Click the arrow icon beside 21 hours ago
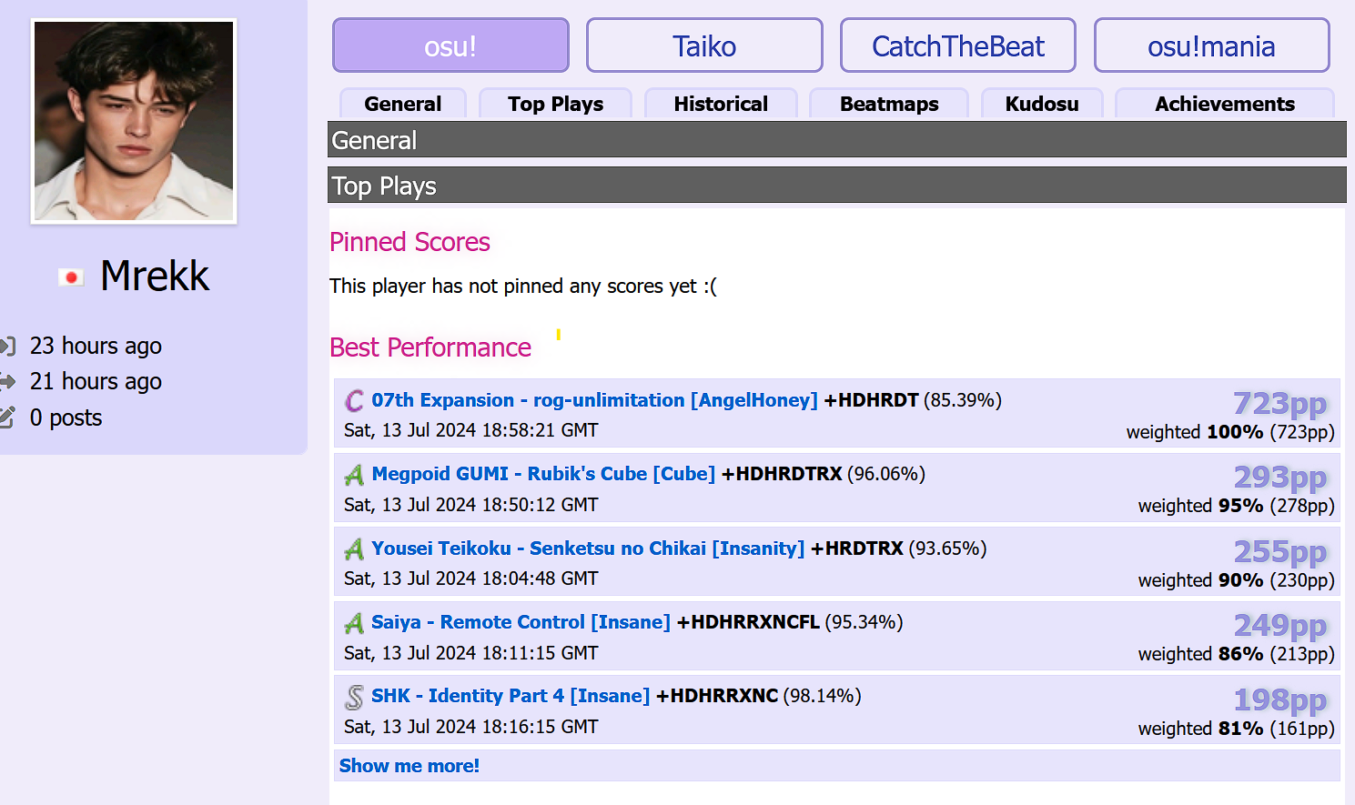 [x=7, y=381]
